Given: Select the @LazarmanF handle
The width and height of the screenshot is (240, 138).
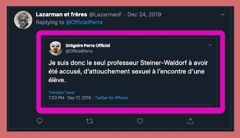Looking at the screenshot, I should tap(105, 15).
